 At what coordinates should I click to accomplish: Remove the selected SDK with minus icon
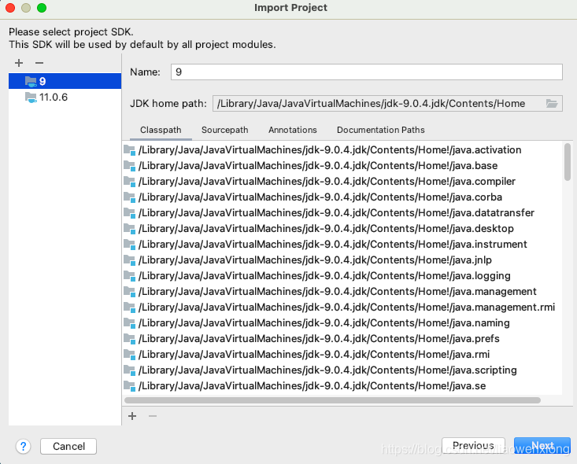(x=39, y=63)
